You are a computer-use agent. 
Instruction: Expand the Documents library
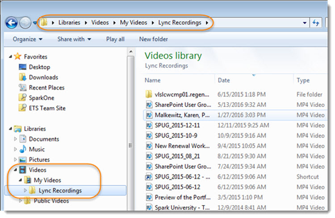[x=15, y=139]
